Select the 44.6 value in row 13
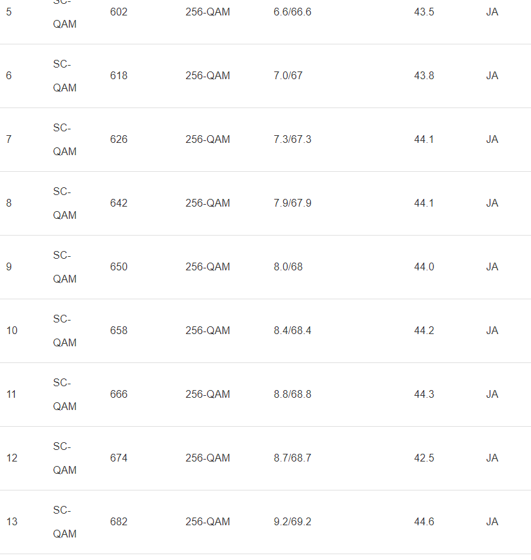The width and height of the screenshot is (531, 560). pos(424,522)
